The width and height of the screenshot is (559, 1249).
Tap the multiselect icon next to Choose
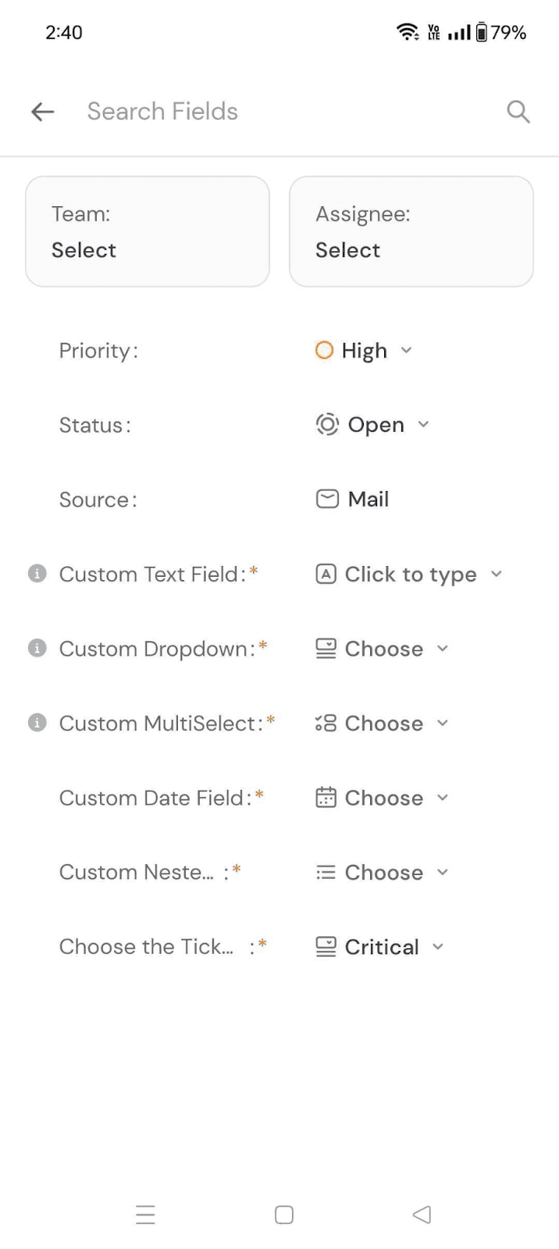[x=326, y=723]
